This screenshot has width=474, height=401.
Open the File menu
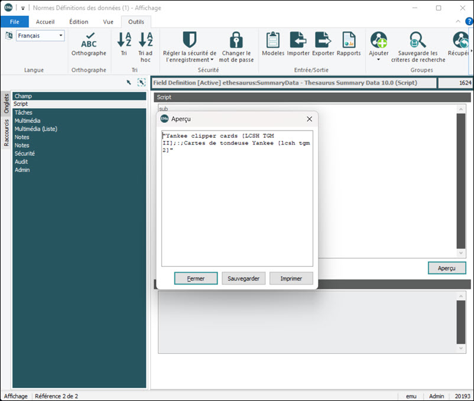click(15, 22)
